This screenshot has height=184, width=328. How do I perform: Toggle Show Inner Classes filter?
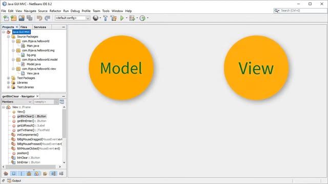37,173
